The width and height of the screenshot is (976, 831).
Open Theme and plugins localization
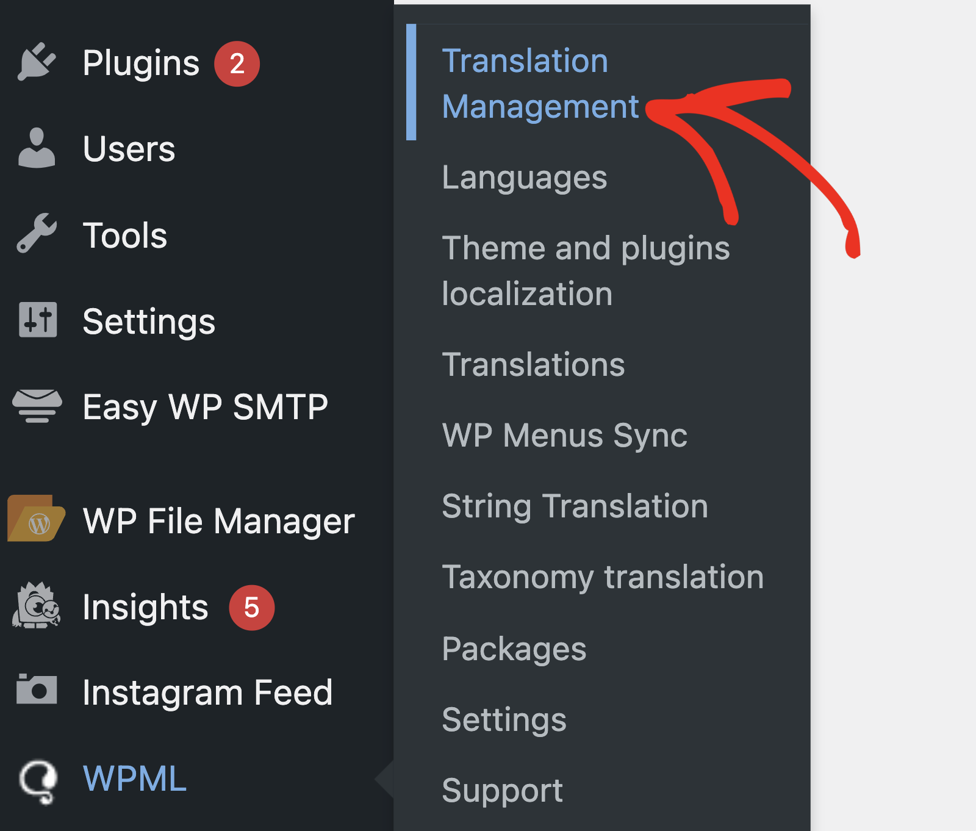(x=586, y=270)
